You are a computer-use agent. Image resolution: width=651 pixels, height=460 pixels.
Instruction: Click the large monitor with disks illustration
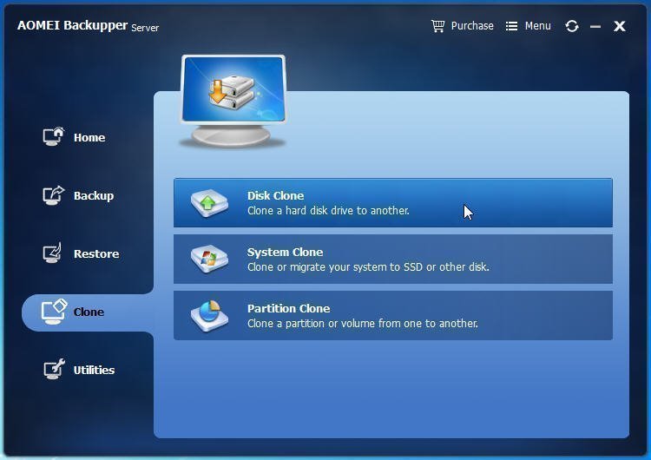[233, 102]
